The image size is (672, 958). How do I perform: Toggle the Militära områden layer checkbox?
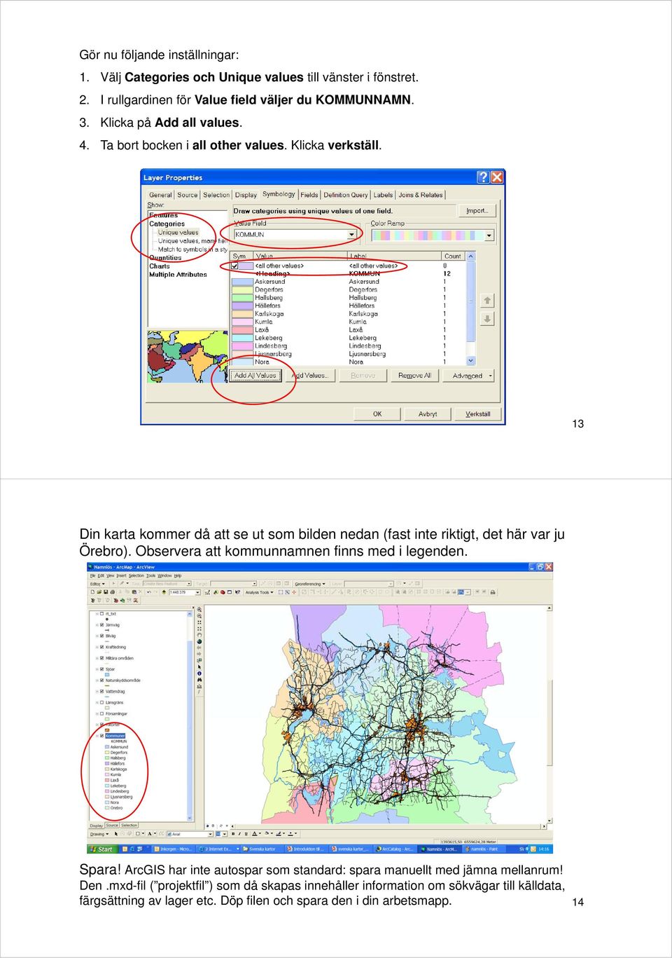click(x=102, y=658)
